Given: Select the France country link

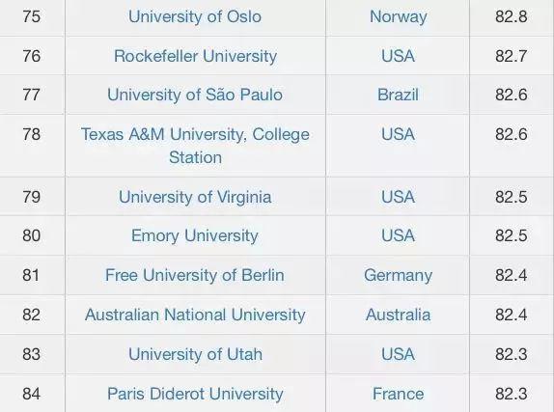Looking at the screenshot, I should (x=399, y=394).
